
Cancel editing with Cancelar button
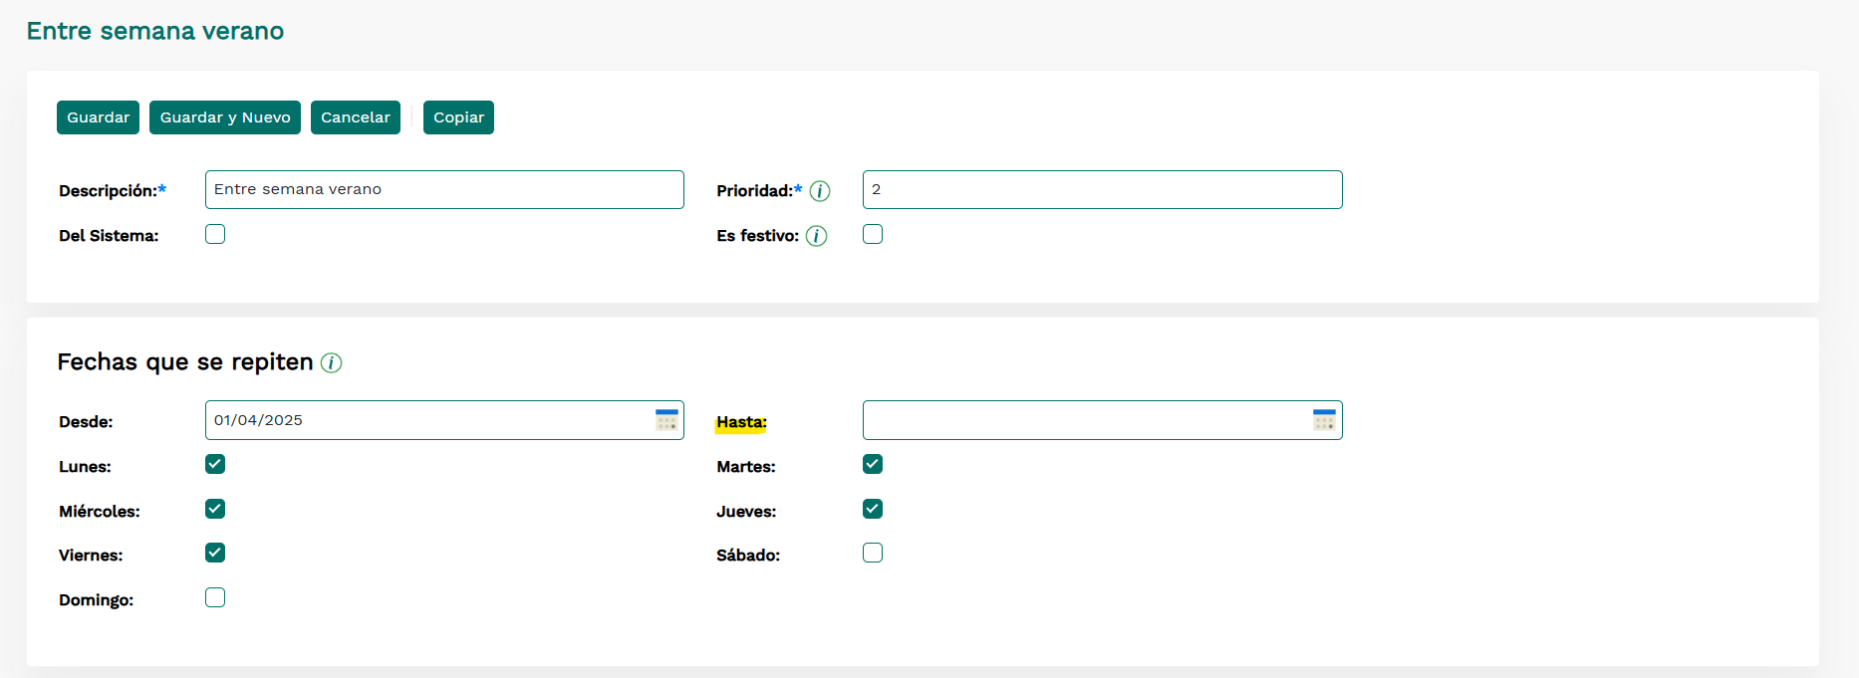click(x=355, y=117)
